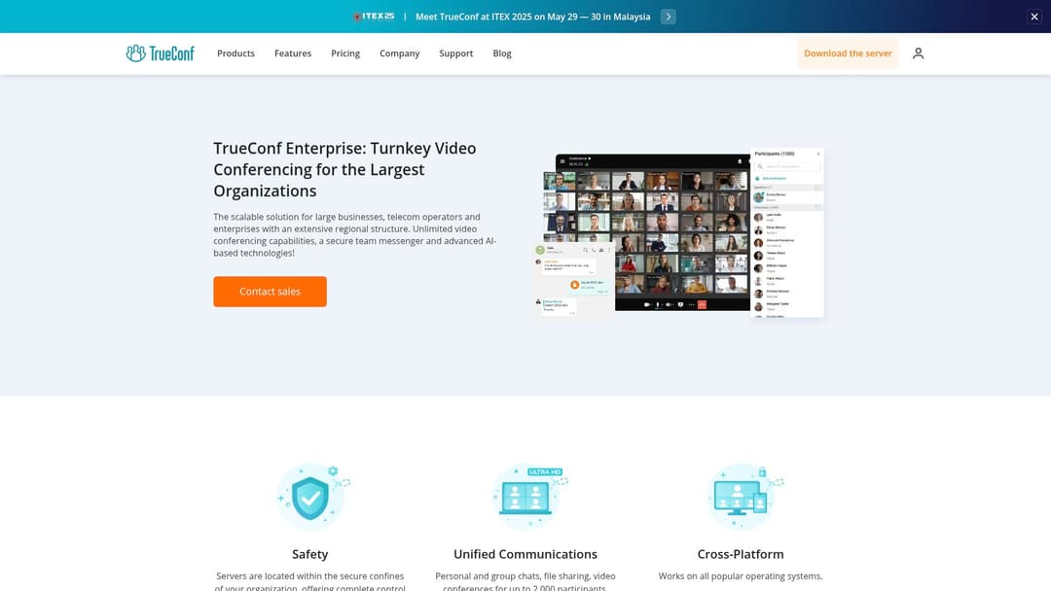The height and width of the screenshot is (591, 1051).
Task: Click the ITEX25 logo in banner
Action: tap(374, 17)
